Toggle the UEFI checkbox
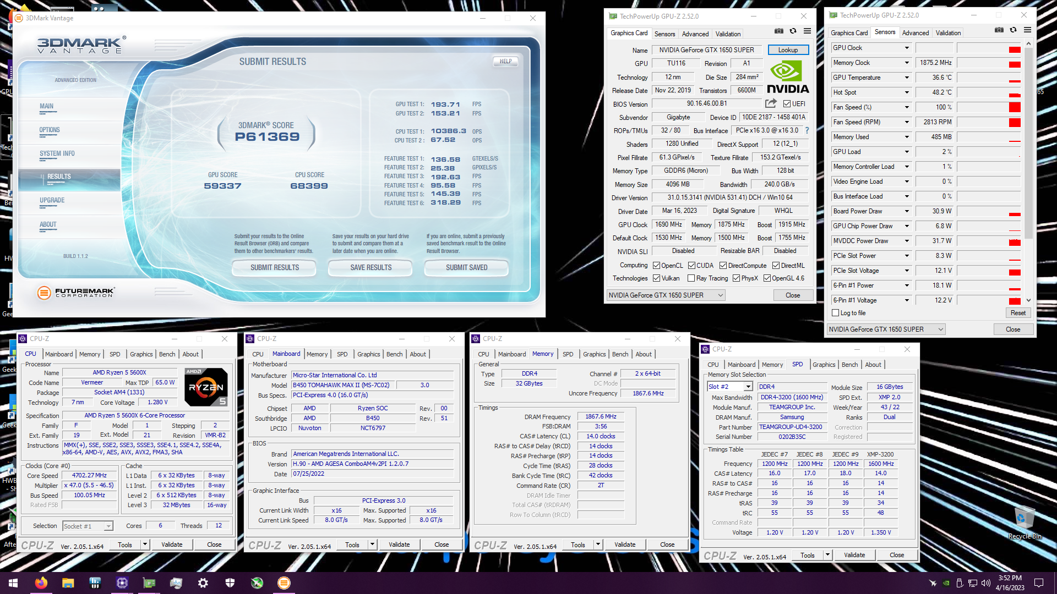This screenshot has width=1057, height=594. point(787,104)
